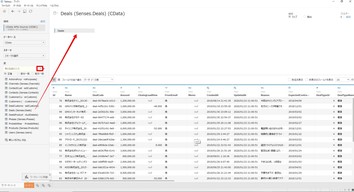Open the CData database dropdown
The width and height of the screenshot is (354, 192).
[24, 43]
